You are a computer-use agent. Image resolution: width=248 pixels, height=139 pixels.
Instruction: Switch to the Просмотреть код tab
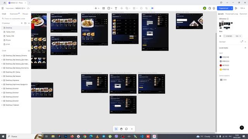click(232, 14)
